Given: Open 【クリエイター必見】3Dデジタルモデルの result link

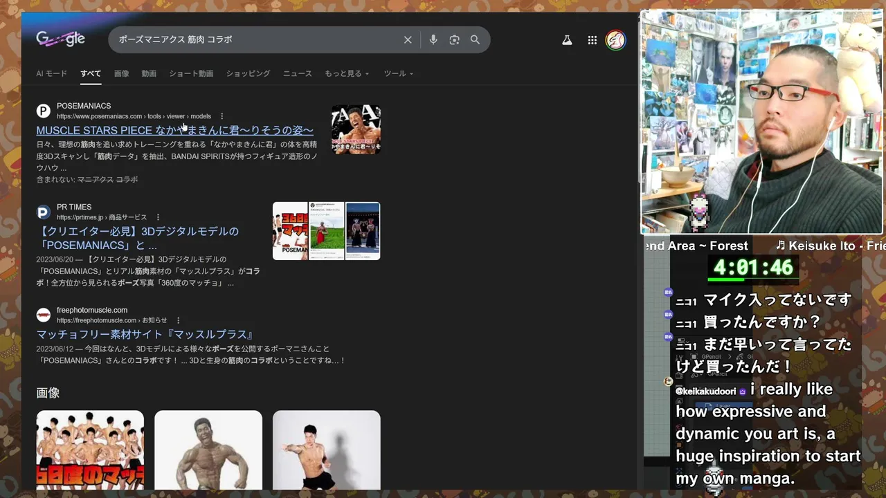Looking at the screenshot, I should [137, 238].
